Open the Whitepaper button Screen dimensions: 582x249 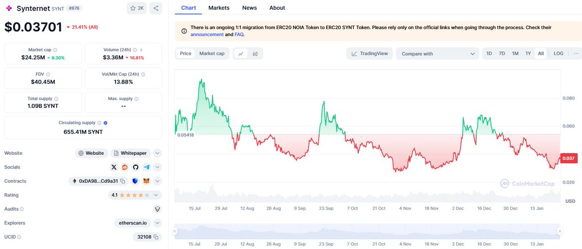coord(130,153)
